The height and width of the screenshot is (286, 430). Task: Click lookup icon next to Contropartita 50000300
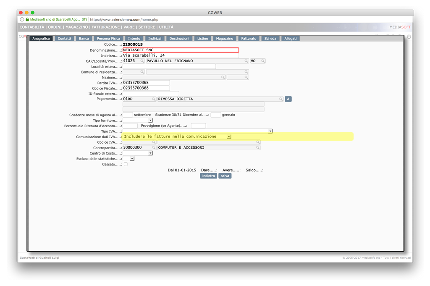pos(154,147)
